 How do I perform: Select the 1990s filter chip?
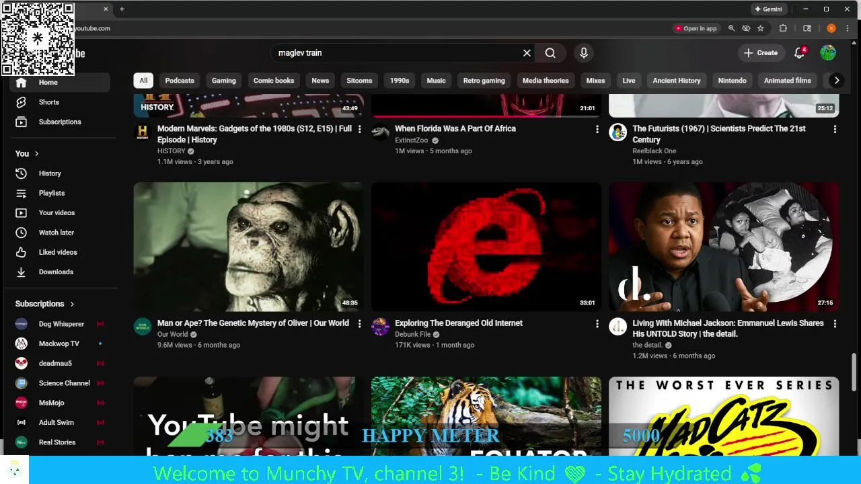(400, 81)
